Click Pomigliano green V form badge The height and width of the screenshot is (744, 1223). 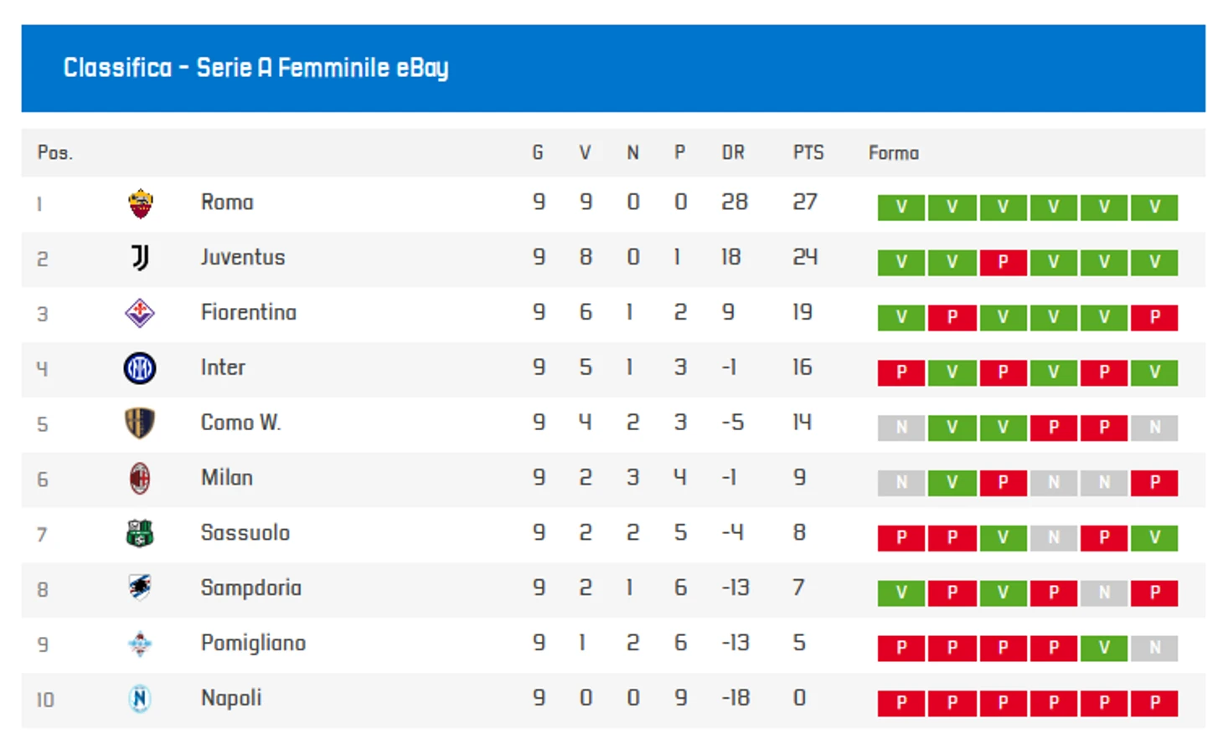pyautogui.click(x=1104, y=648)
